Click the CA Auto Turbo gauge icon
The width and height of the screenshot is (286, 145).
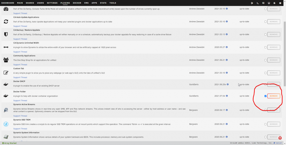pyautogui.click(x=6, y=9)
